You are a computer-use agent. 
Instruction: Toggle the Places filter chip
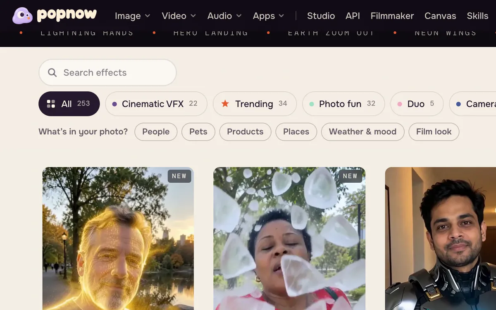coord(296,132)
